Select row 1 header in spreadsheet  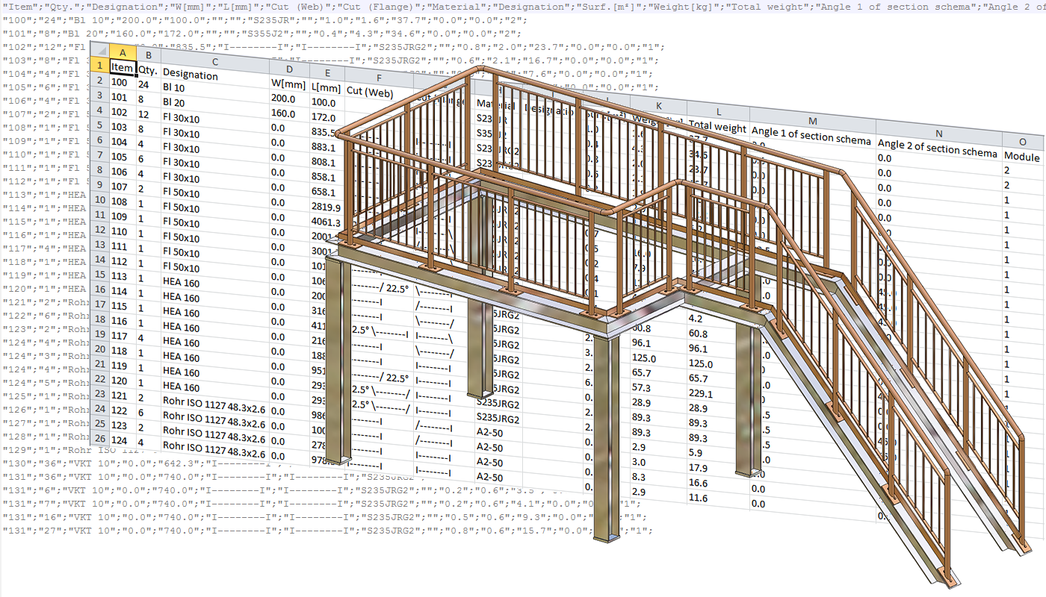(99, 65)
